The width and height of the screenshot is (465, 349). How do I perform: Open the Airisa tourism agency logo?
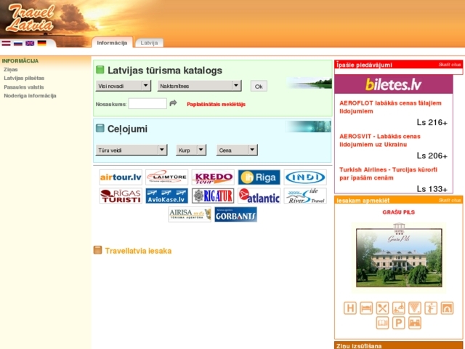click(190, 214)
